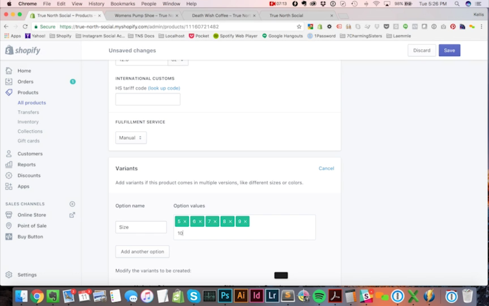
Task: Save the unsaved changes
Action: click(x=449, y=50)
